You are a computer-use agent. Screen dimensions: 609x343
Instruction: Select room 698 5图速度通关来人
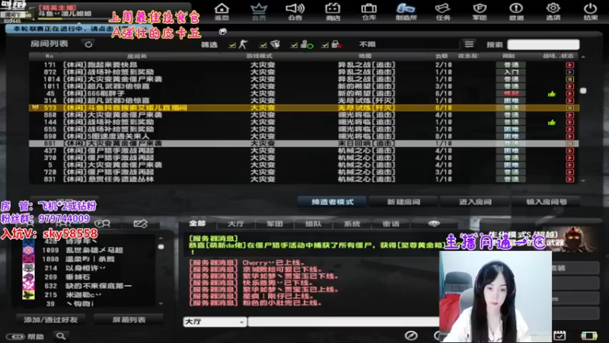point(304,136)
